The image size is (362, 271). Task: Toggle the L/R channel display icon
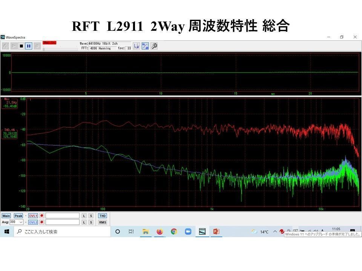click(137, 46)
